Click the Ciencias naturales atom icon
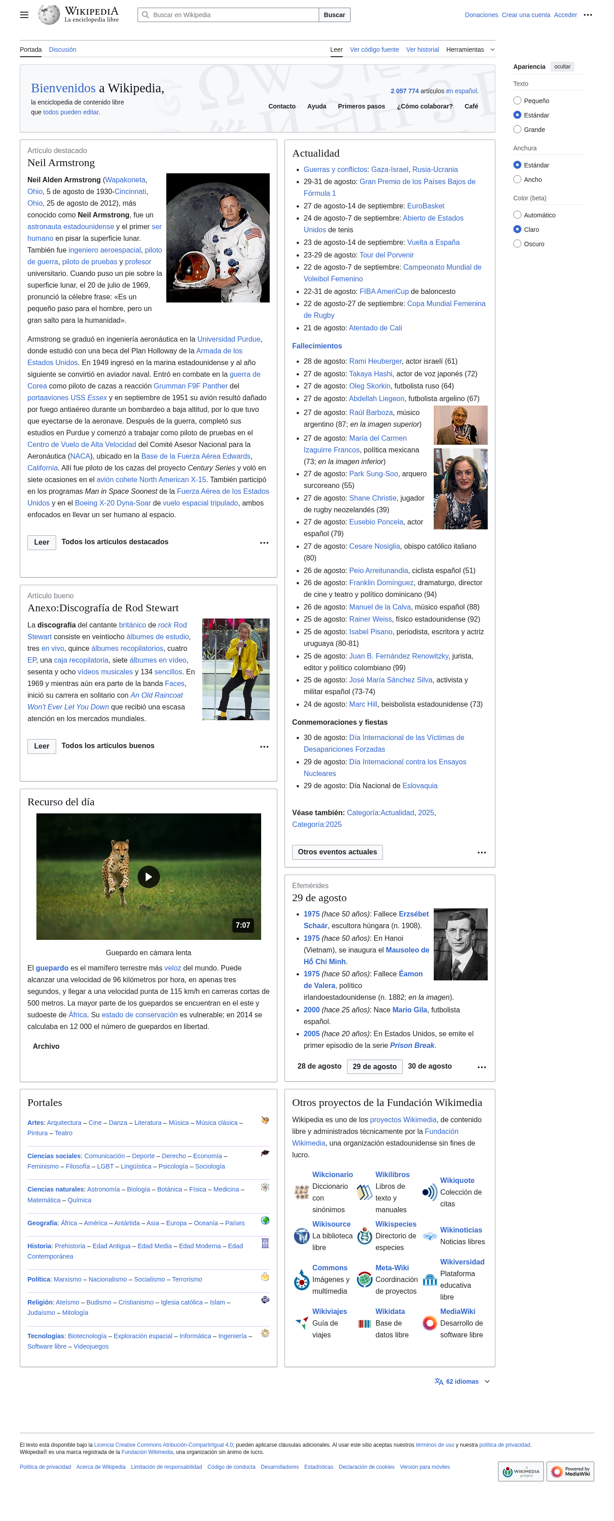Screen dimensions: 614x1521 pos(265,1187)
